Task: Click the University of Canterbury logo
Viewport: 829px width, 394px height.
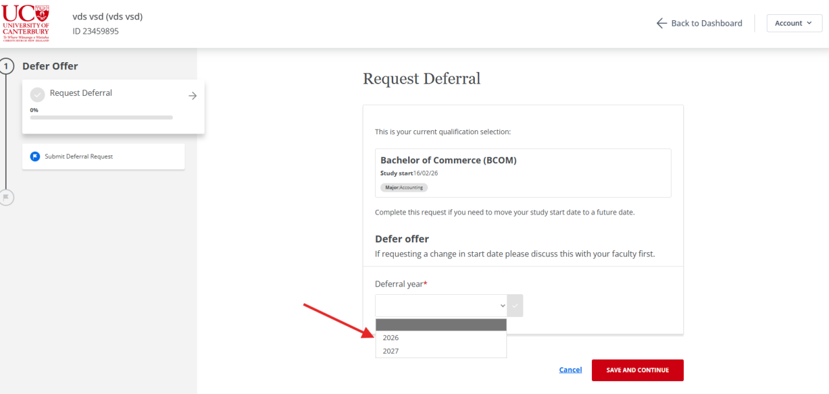Action: [x=26, y=22]
